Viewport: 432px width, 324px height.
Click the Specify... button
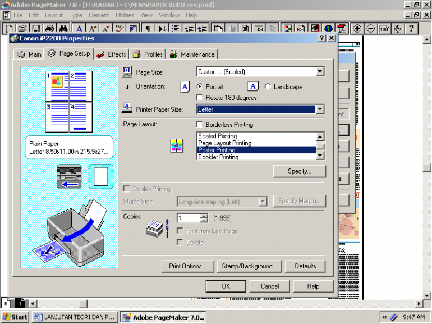click(300, 171)
